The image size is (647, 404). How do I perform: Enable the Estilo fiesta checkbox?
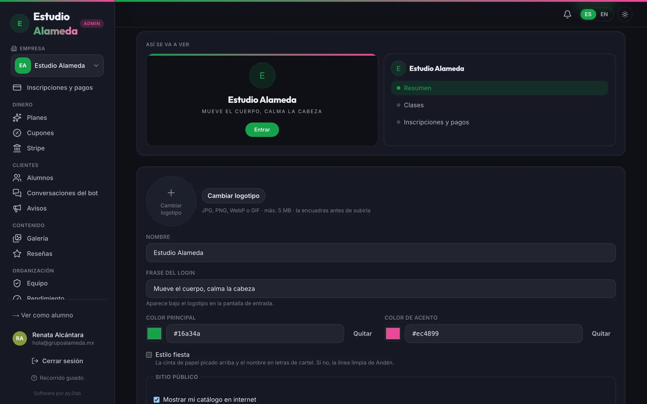click(x=149, y=355)
